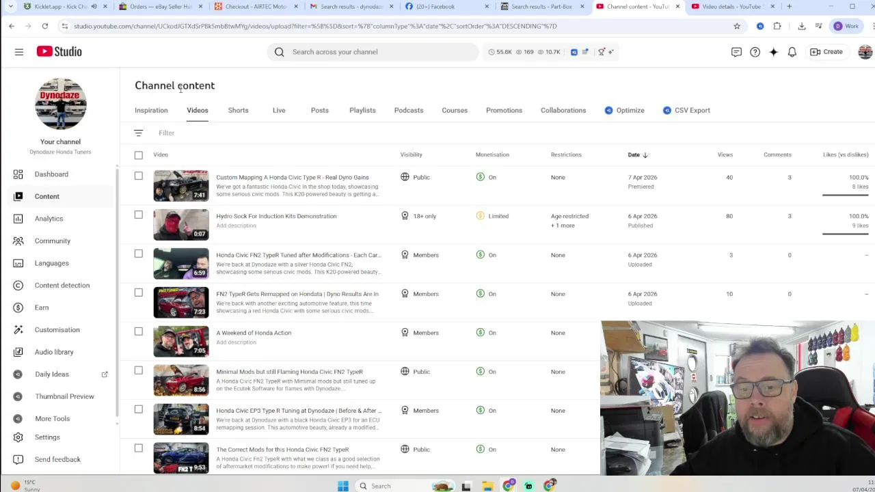Viewport: 875px width, 492px height.
Task: Switch to the Shorts tab
Action: click(x=238, y=110)
